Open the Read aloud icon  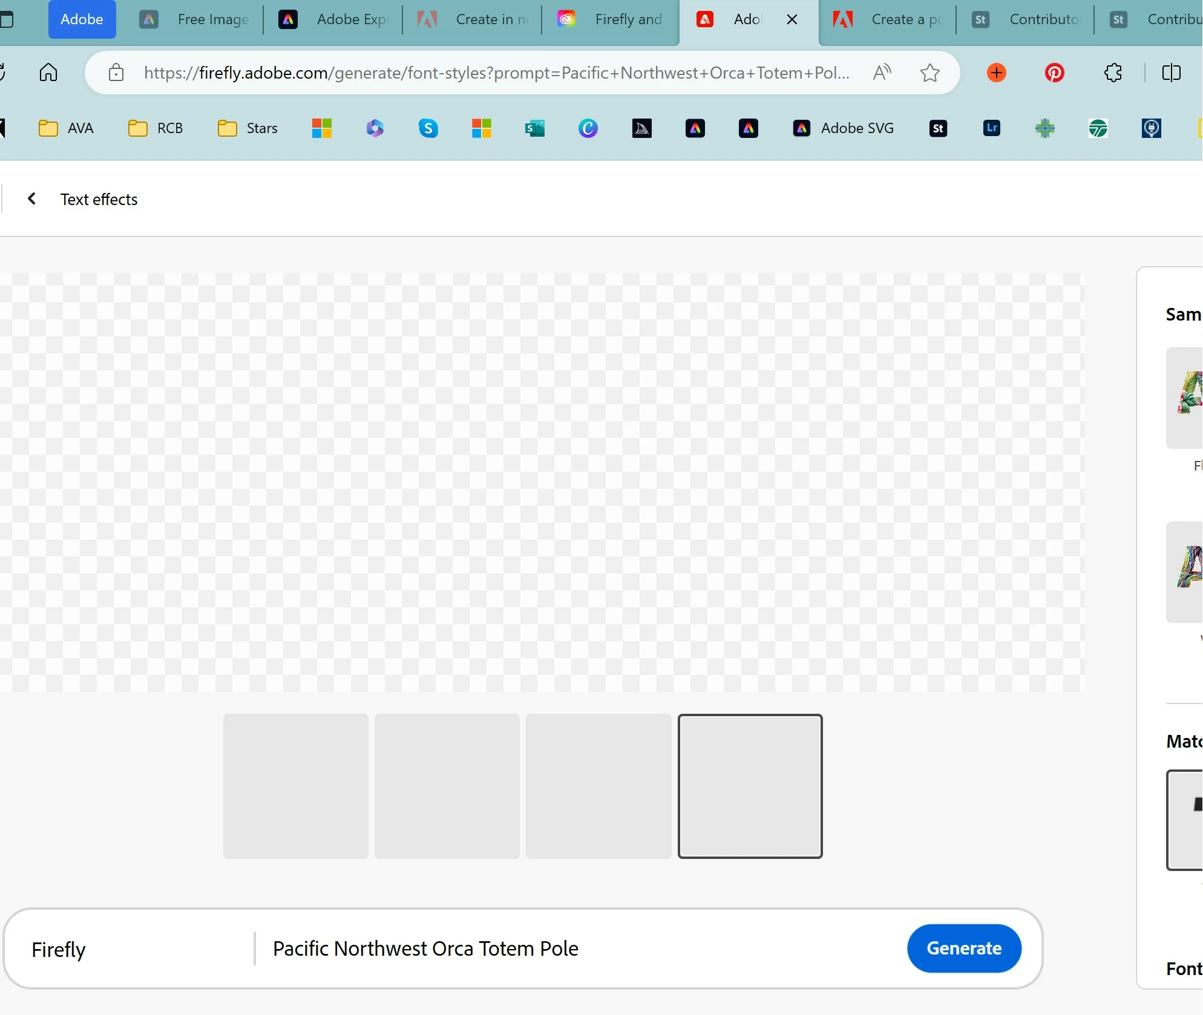(882, 73)
